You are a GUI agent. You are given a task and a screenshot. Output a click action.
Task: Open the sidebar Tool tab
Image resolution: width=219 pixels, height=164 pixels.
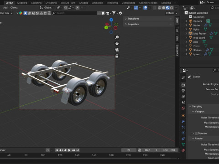pos(177,30)
